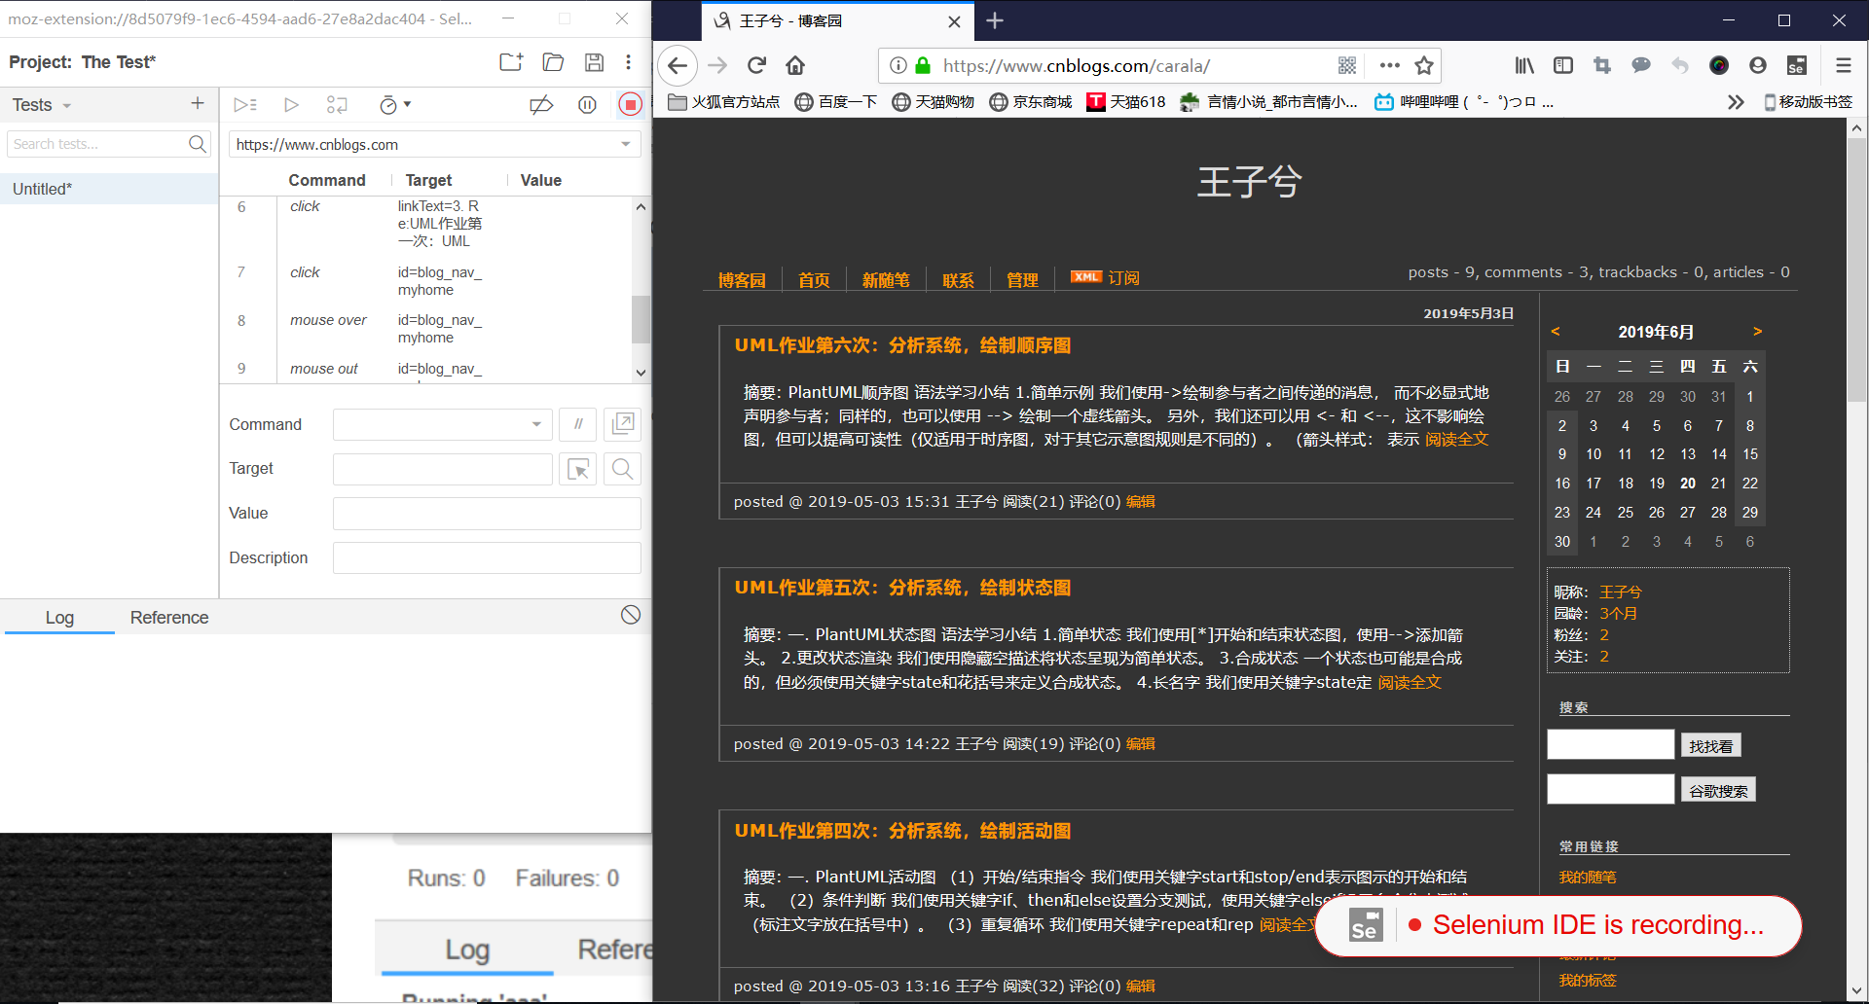Switch to the Reference tab
Image resolution: width=1869 pixels, height=1004 pixels.
click(169, 618)
